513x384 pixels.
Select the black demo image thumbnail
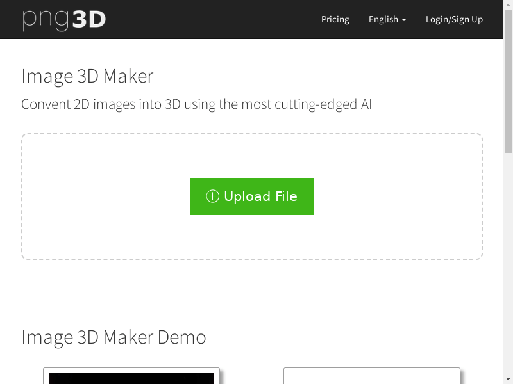tap(131, 377)
